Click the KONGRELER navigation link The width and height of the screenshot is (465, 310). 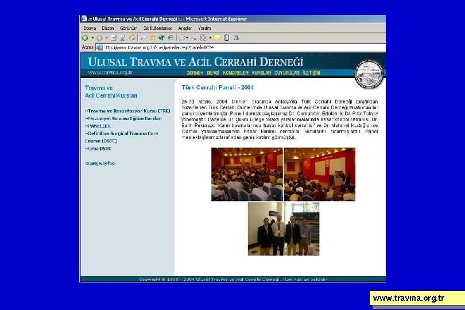tap(235, 73)
